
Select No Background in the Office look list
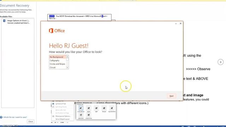57,57
